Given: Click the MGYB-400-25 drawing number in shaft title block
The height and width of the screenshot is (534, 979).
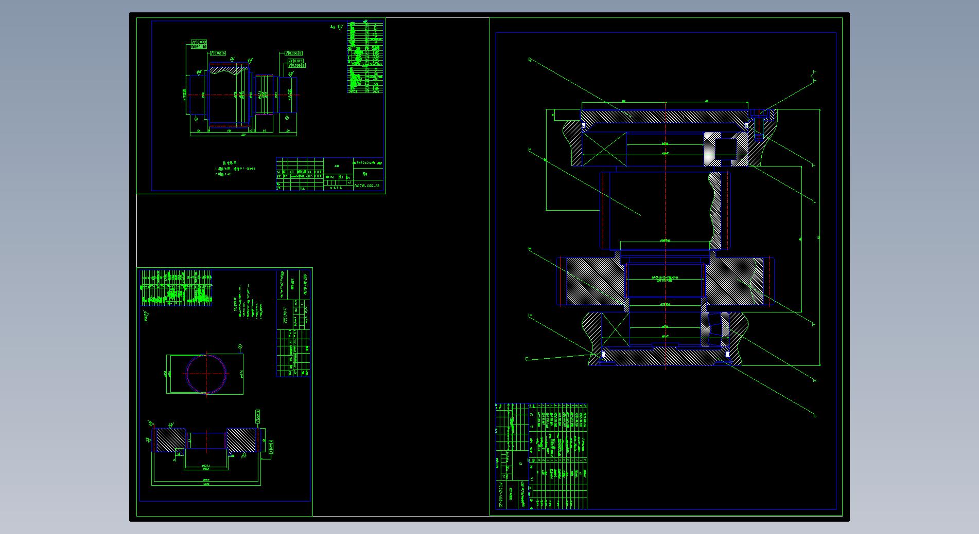Looking at the screenshot, I should pos(367,186).
